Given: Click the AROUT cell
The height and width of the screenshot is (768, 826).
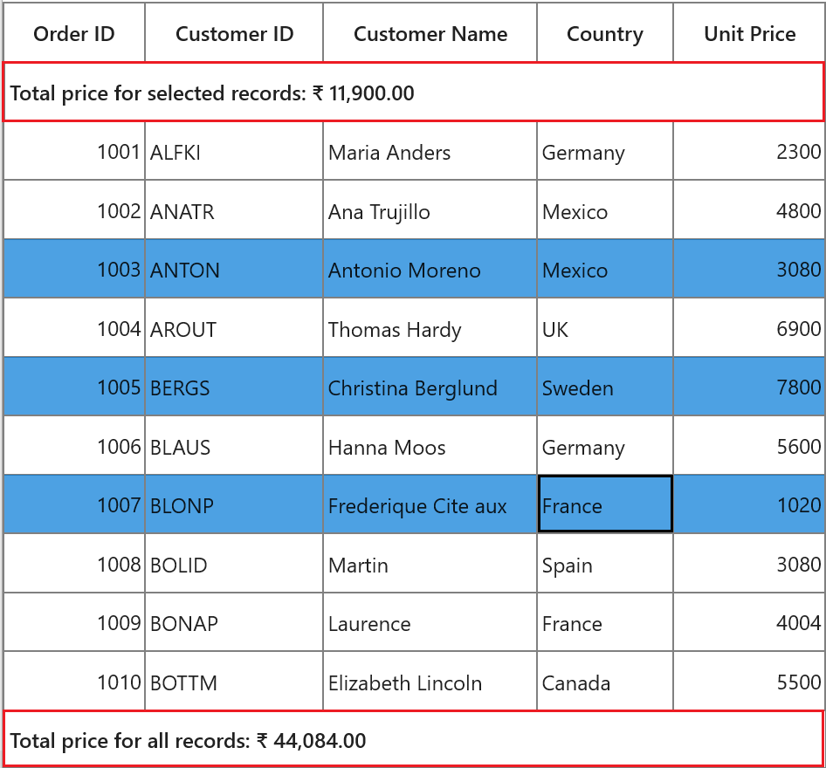Looking at the screenshot, I should 234,328.
